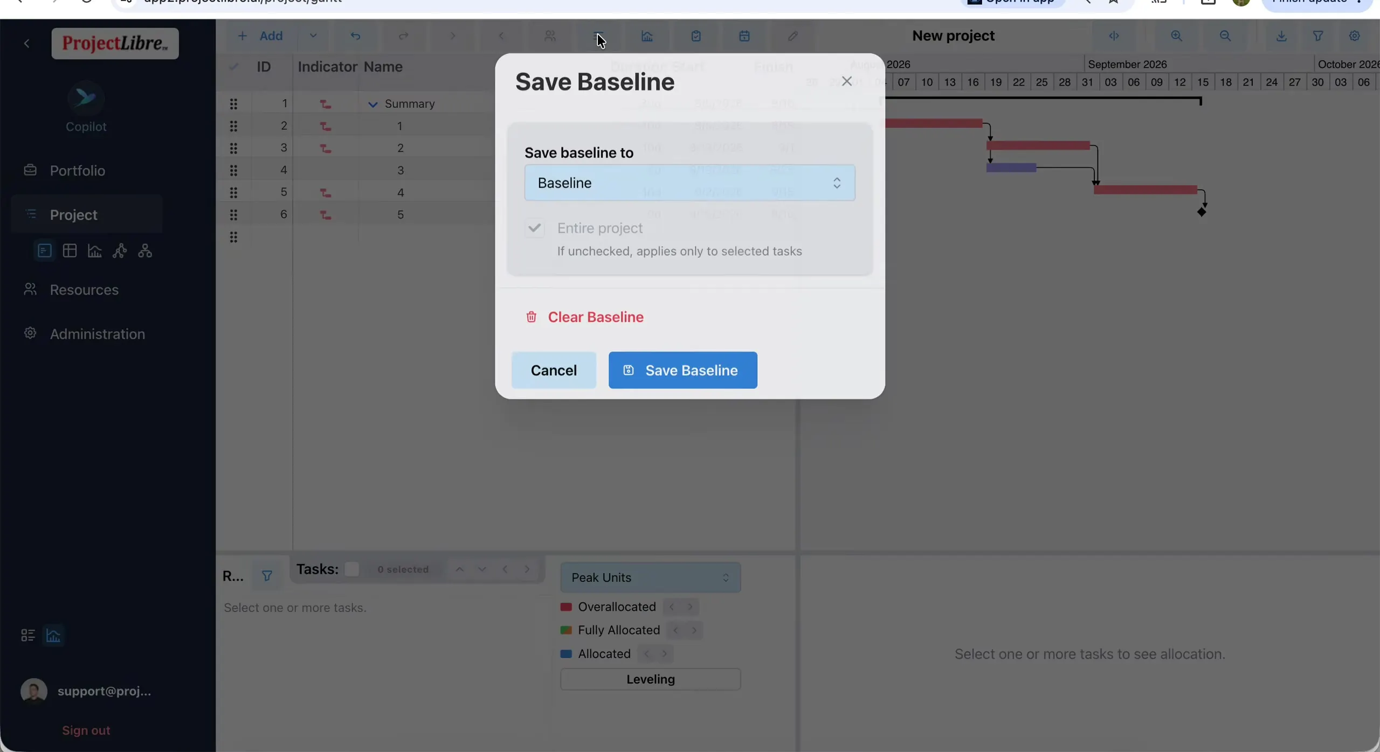The height and width of the screenshot is (752, 1380).
Task: Zoom in on the Gantt chart
Action: [1176, 36]
